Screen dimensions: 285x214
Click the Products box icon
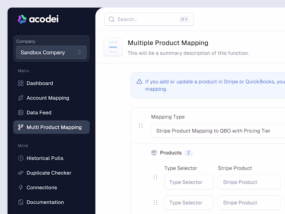point(154,153)
